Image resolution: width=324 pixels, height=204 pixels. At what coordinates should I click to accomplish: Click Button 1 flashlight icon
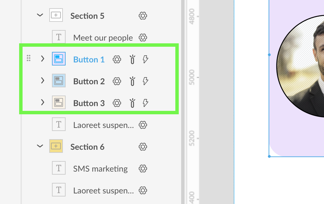[x=132, y=60]
